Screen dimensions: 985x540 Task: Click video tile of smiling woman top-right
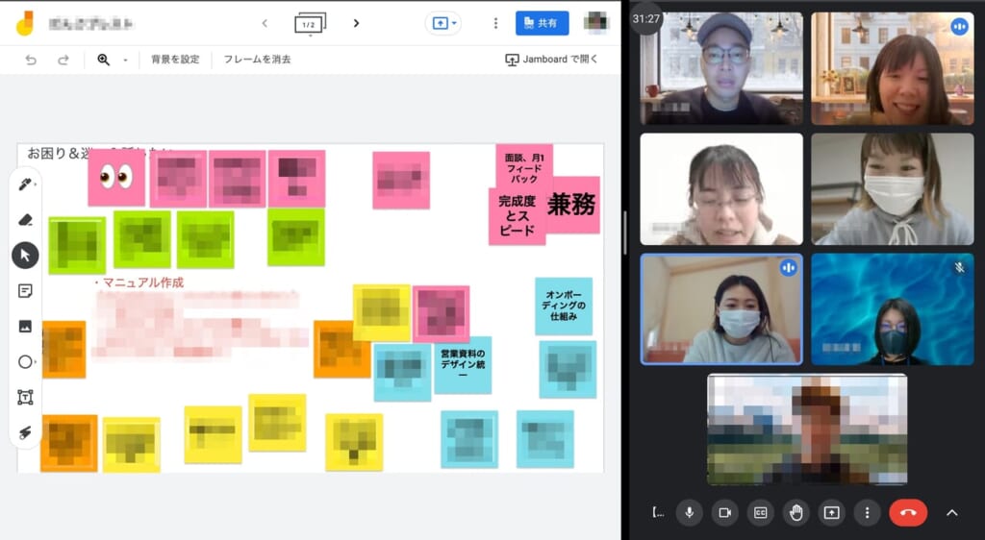pos(892,68)
